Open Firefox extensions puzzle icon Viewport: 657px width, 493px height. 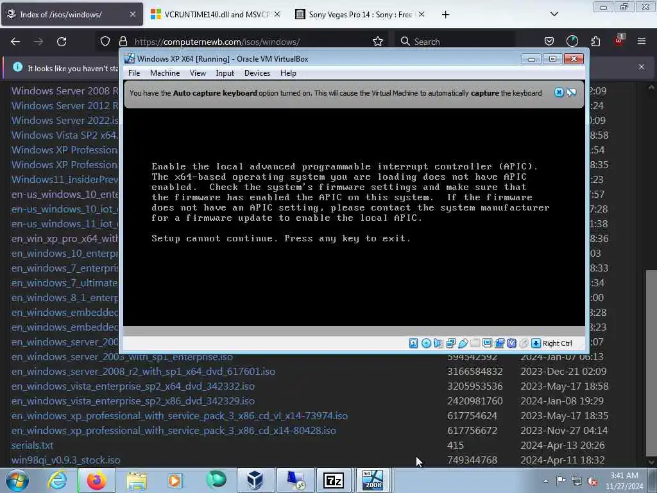595,41
